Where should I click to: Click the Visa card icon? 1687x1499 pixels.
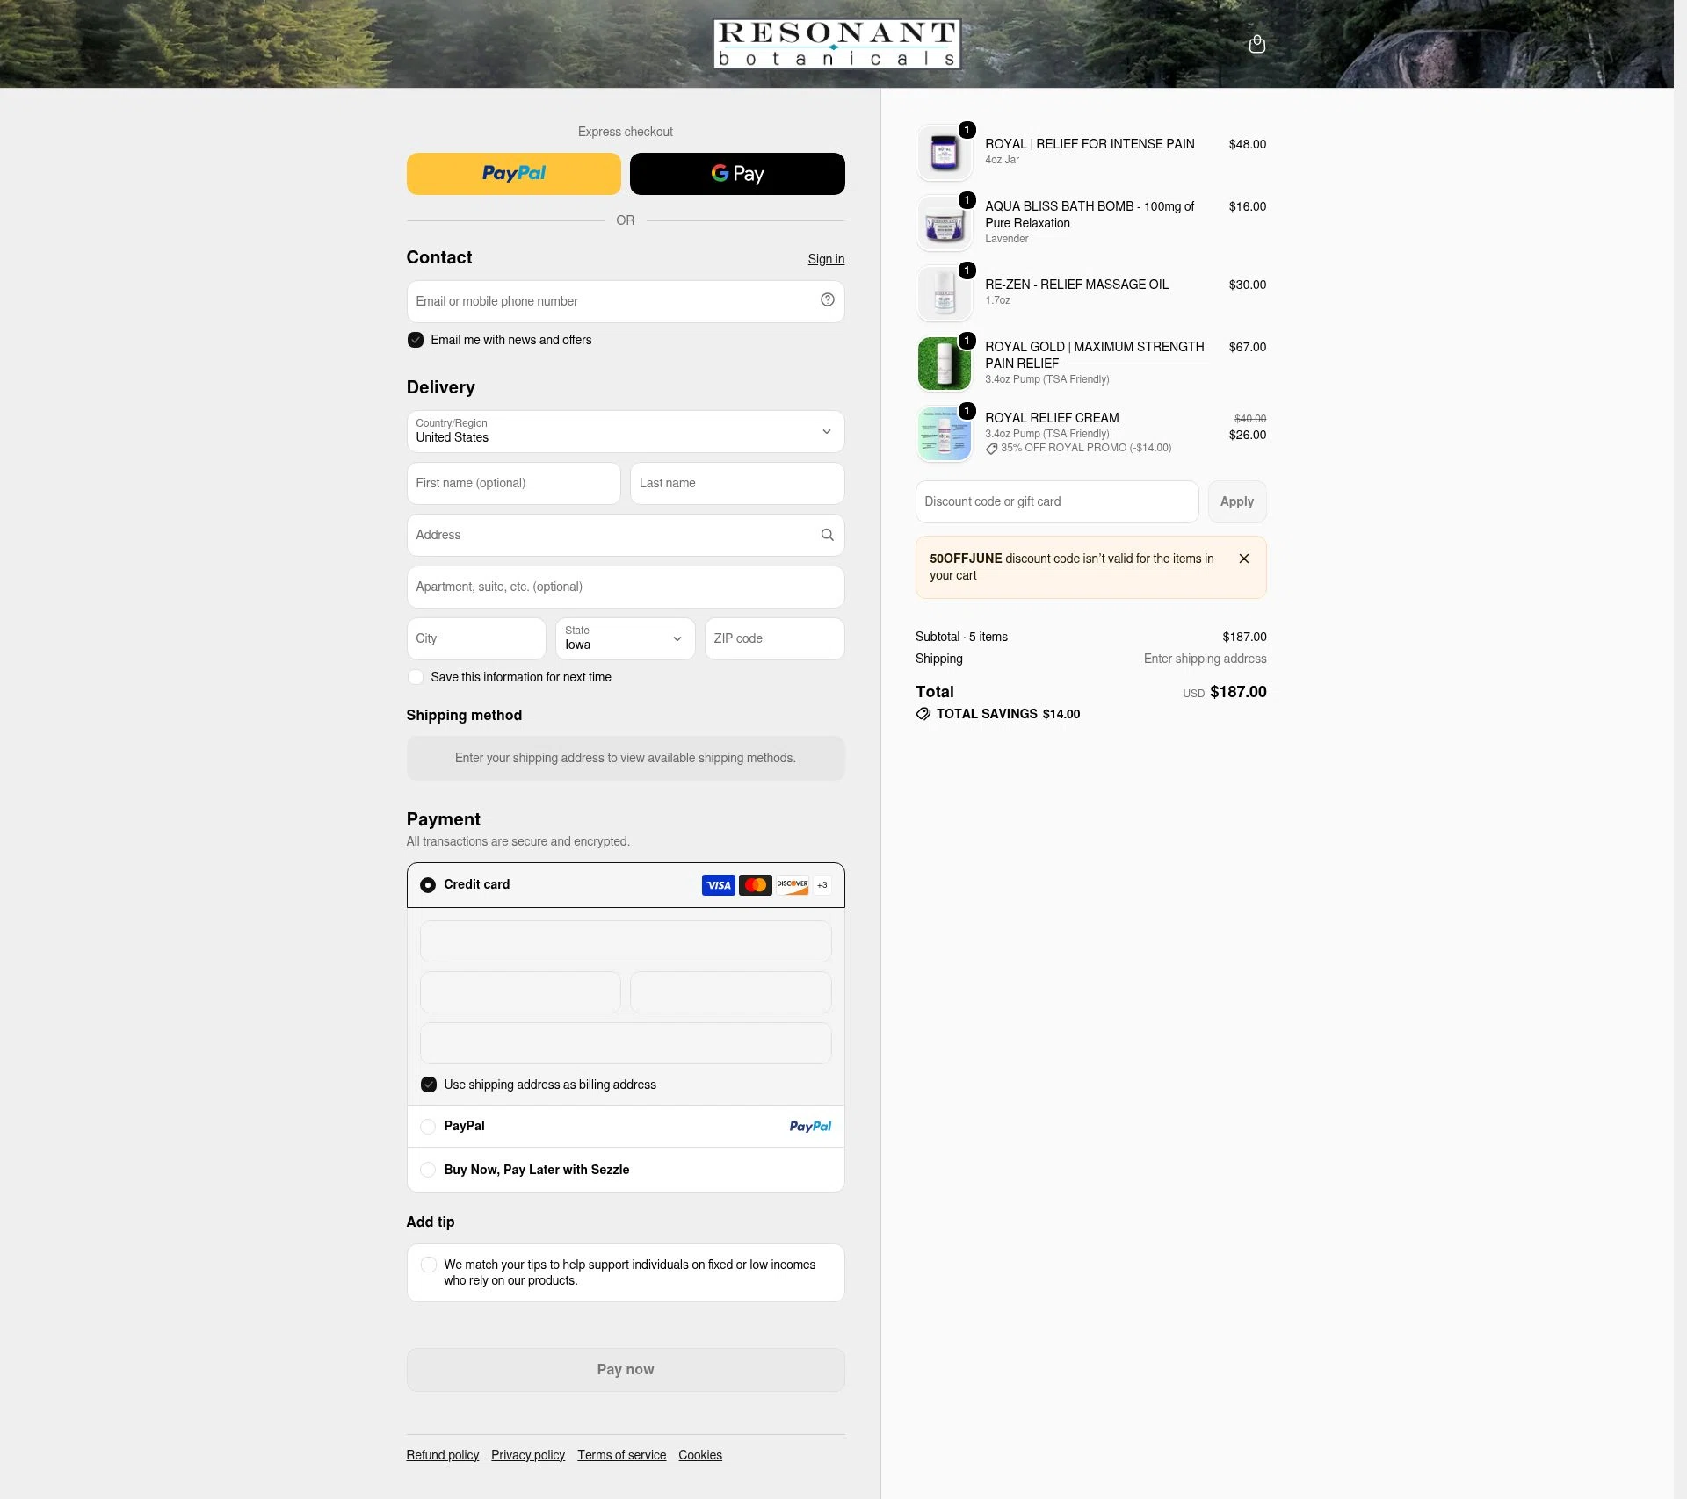719,885
